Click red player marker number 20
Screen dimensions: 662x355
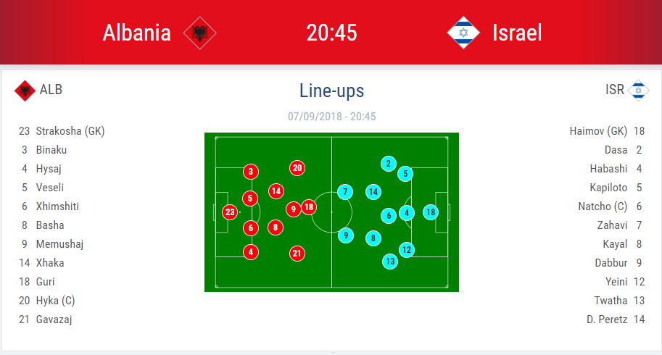(297, 168)
